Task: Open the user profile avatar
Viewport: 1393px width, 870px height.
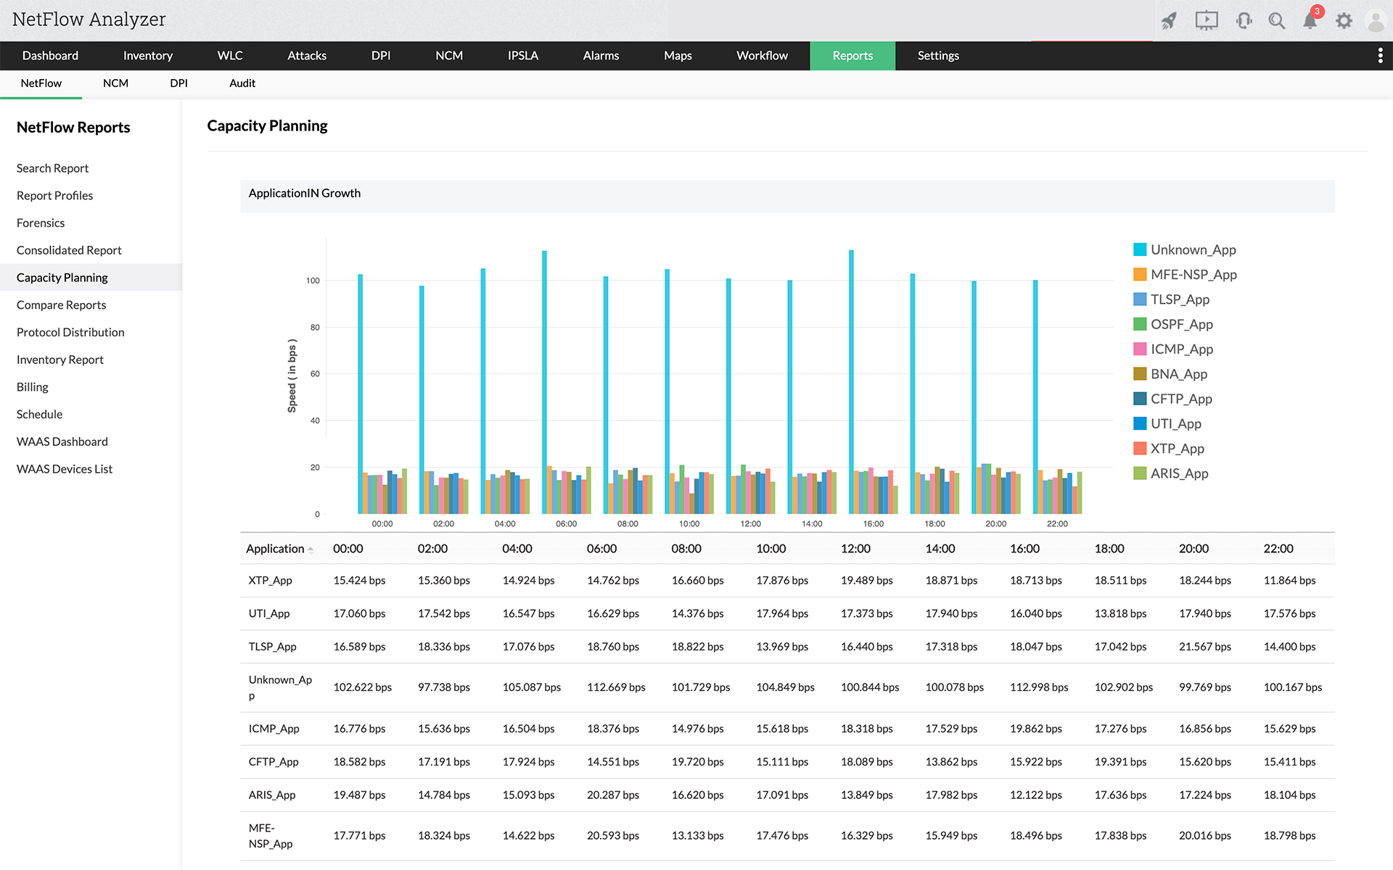Action: [1375, 21]
